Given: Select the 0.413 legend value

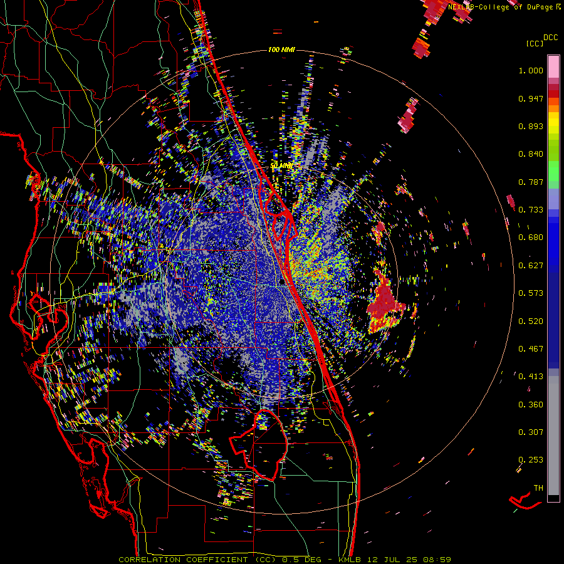Looking at the screenshot, I should coord(531,377).
